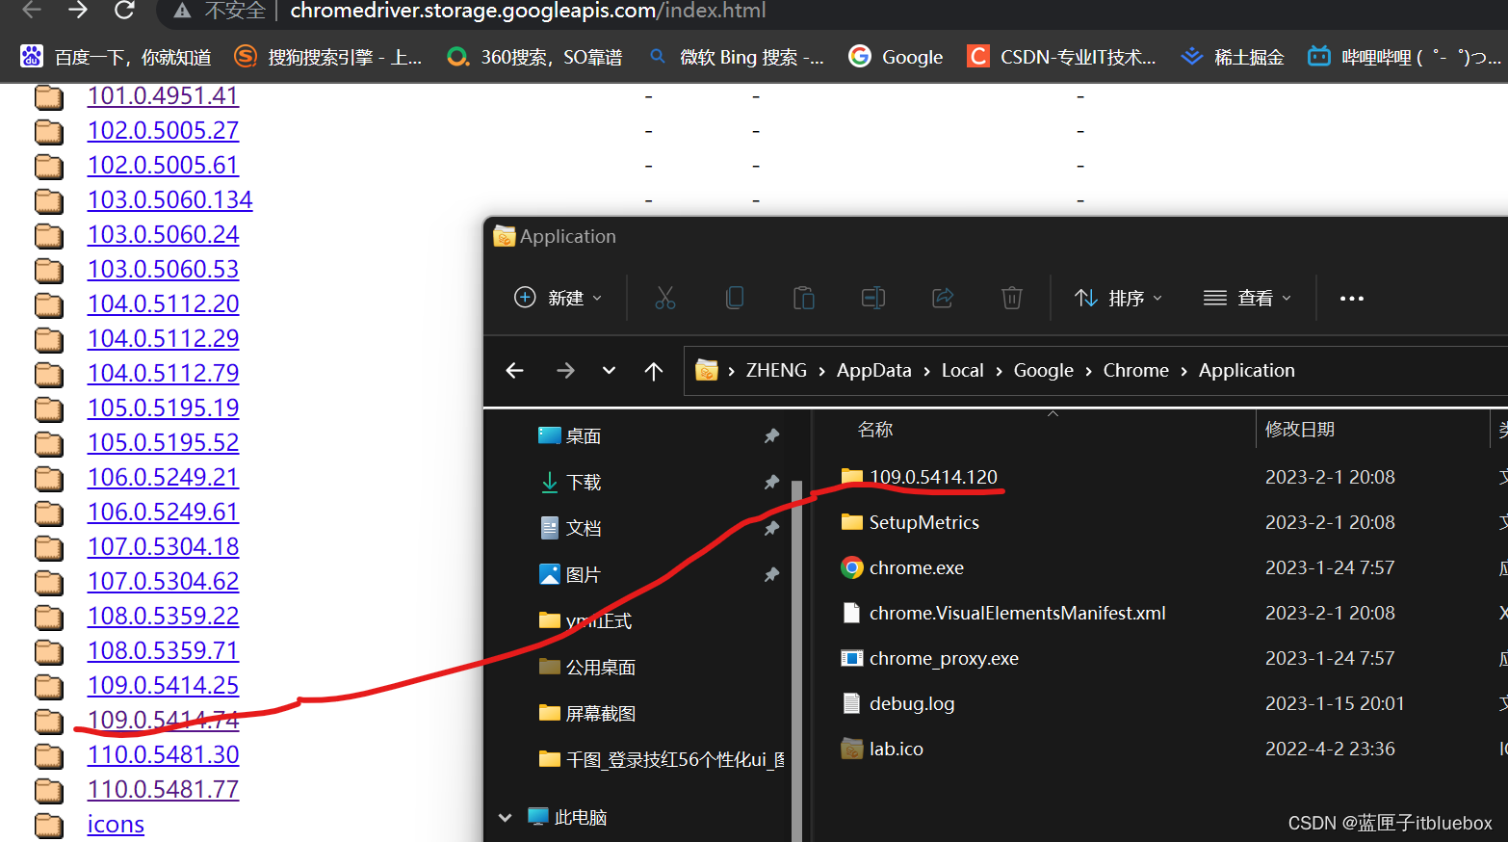Navigate up one folder level in Explorer
Viewport: 1508px width, 842px height.
tap(654, 371)
